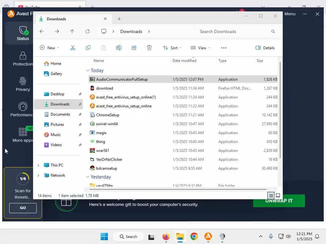
Task: Select Gallery in navigation pane
Action: pos(59,74)
